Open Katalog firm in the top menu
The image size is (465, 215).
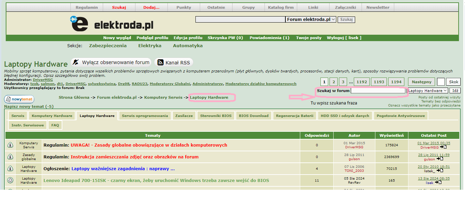coord(281,7)
